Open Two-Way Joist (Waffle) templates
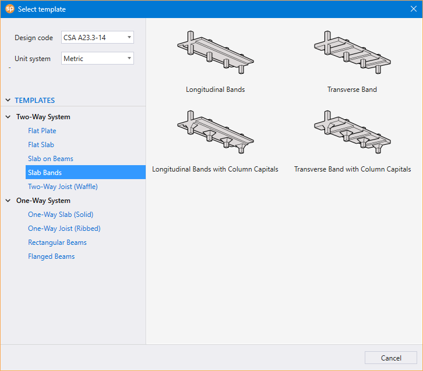The width and height of the screenshot is (423, 371). (63, 187)
